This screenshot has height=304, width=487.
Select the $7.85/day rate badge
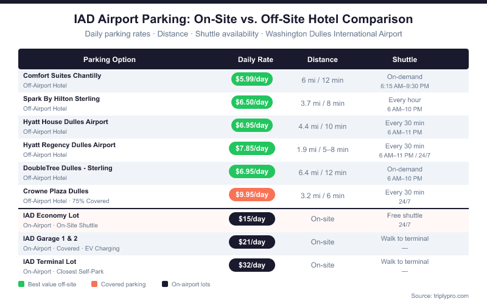[x=252, y=148]
